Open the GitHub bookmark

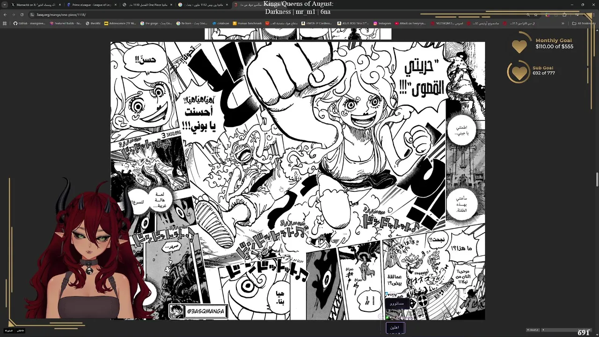29,23
